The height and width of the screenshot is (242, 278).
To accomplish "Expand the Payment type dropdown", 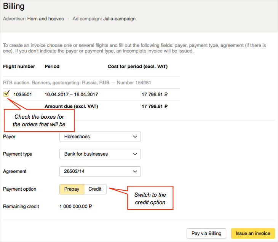I will coord(100,154).
